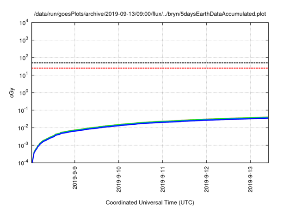Click the red dashed threshold line
This screenshot has height=207, width=296.
point(150,68)
